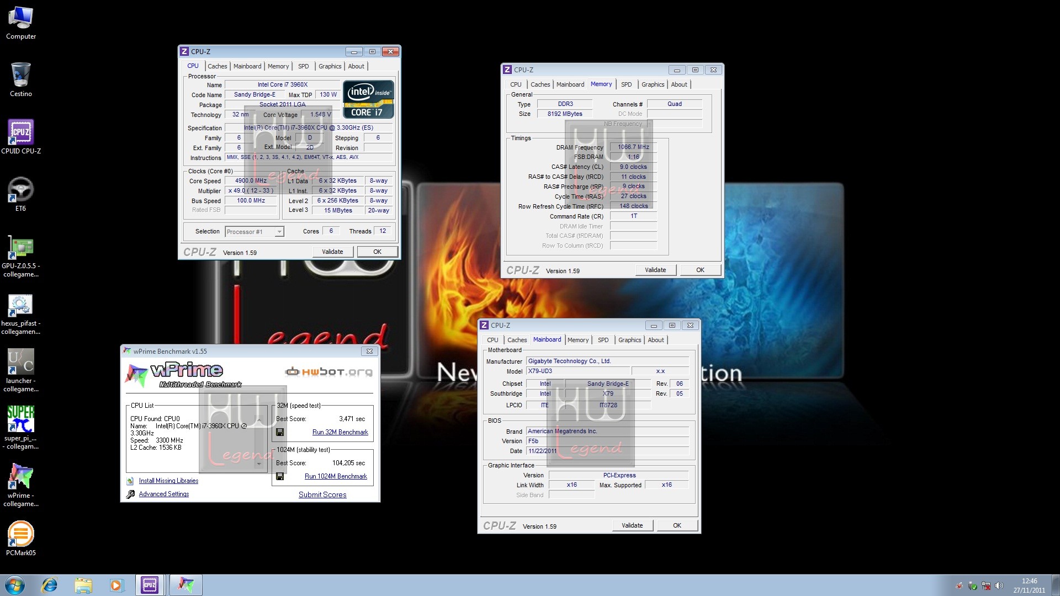1060x596 pixels.
Task: Open CPU tab in CPU-Z Mainboard window
Action: pos(492,340)
